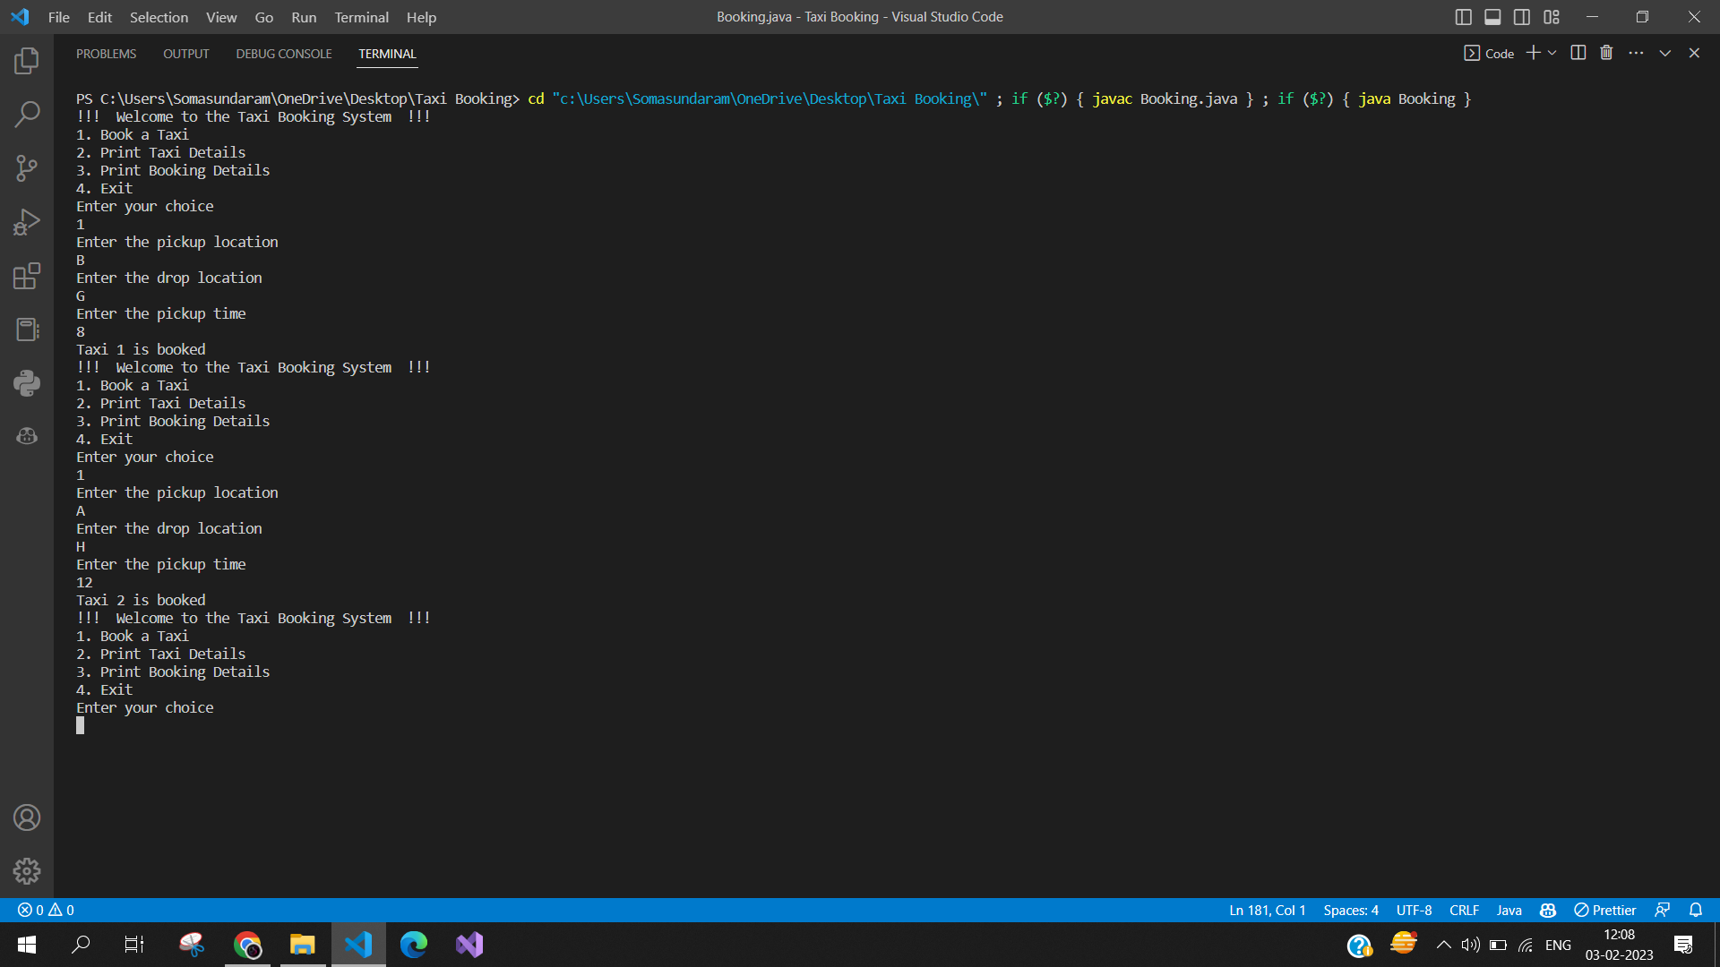
Task: Change line ending via CRLF indicator
Action: tap(1464, 910)
